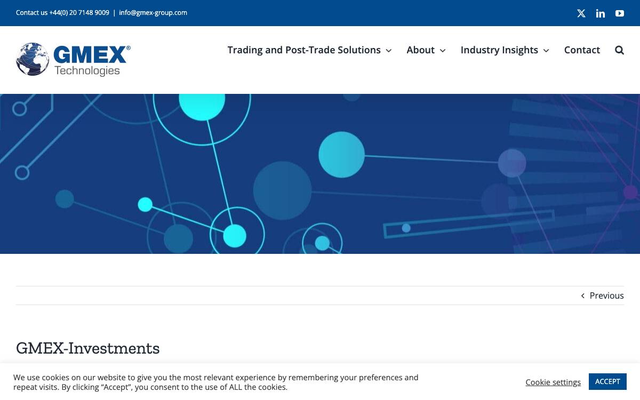Open the Industry Insights menu item
640x400 pixels.
(499, 50)
